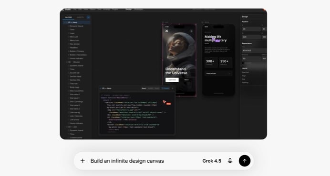The image size is (330, 176).
Task: Click 'Understand the Universe' headline on canvas
Action: pyautogui.click(x=176, y=71)
